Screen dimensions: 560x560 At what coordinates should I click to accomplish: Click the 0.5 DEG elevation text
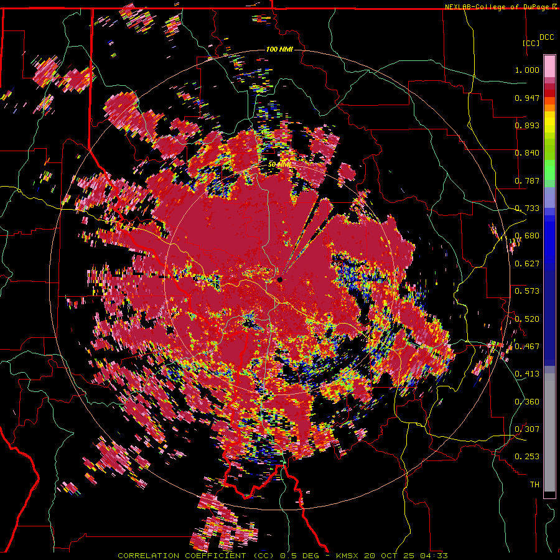[301, 556]
